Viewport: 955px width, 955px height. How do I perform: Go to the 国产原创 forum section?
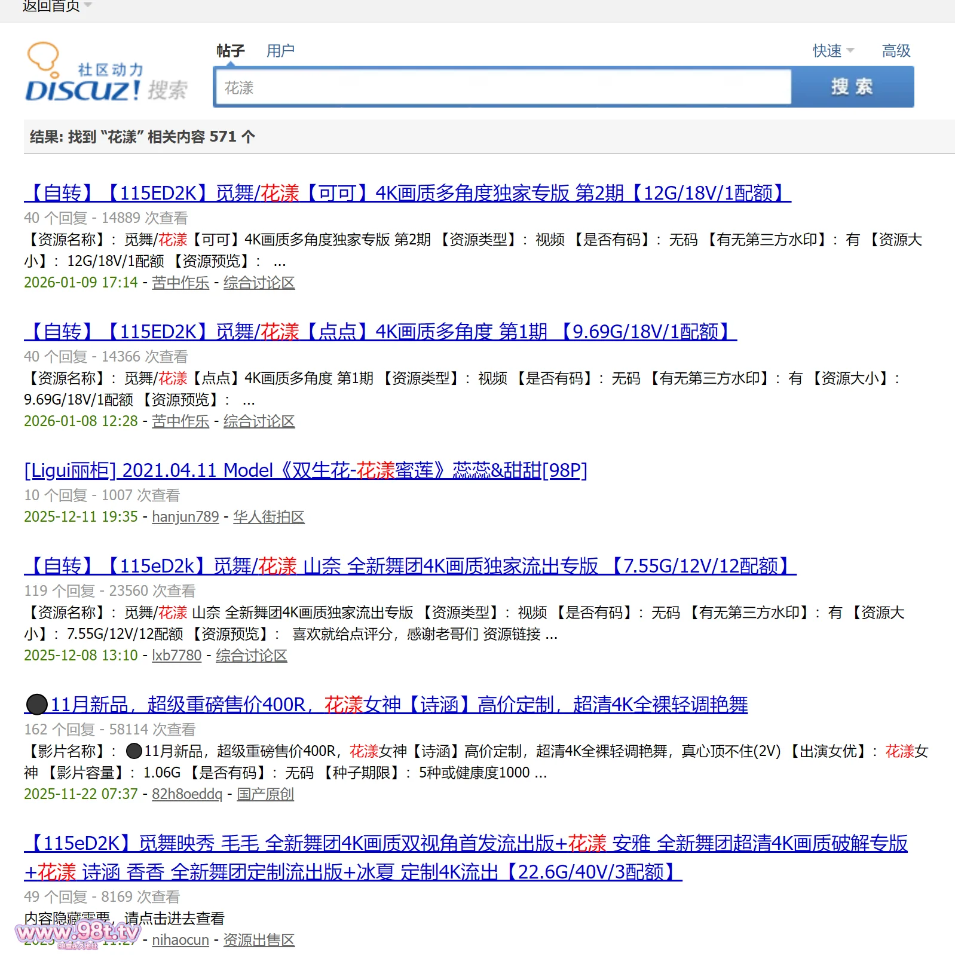[265, 794]
